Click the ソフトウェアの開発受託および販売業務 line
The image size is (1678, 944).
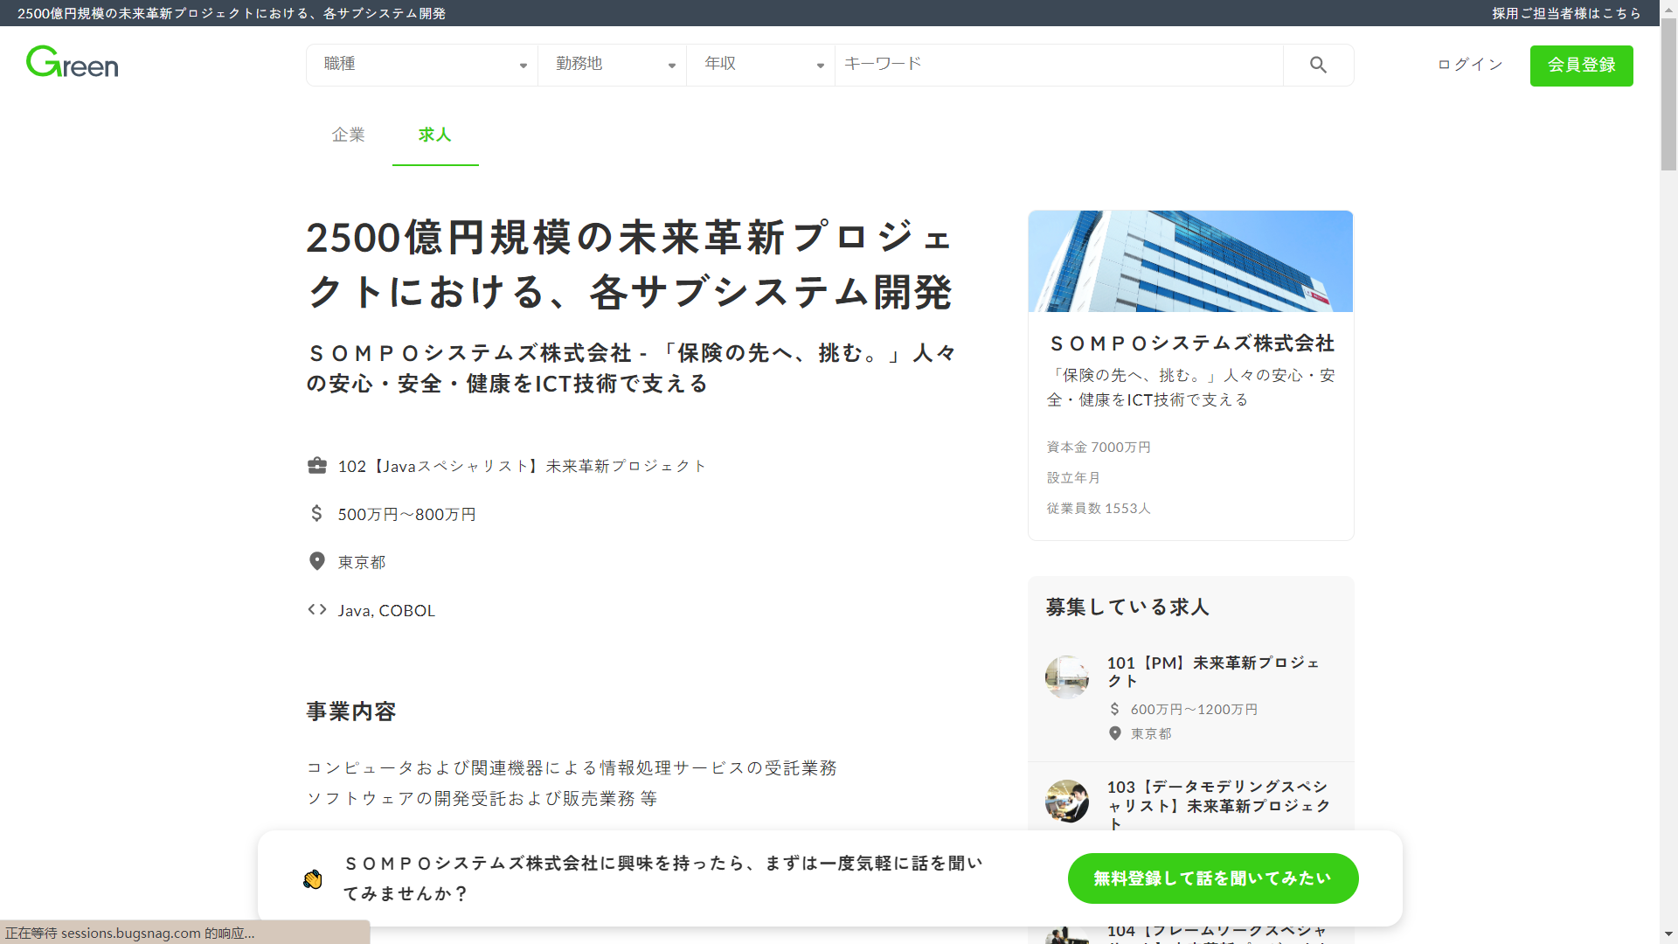tap(482, 798)
